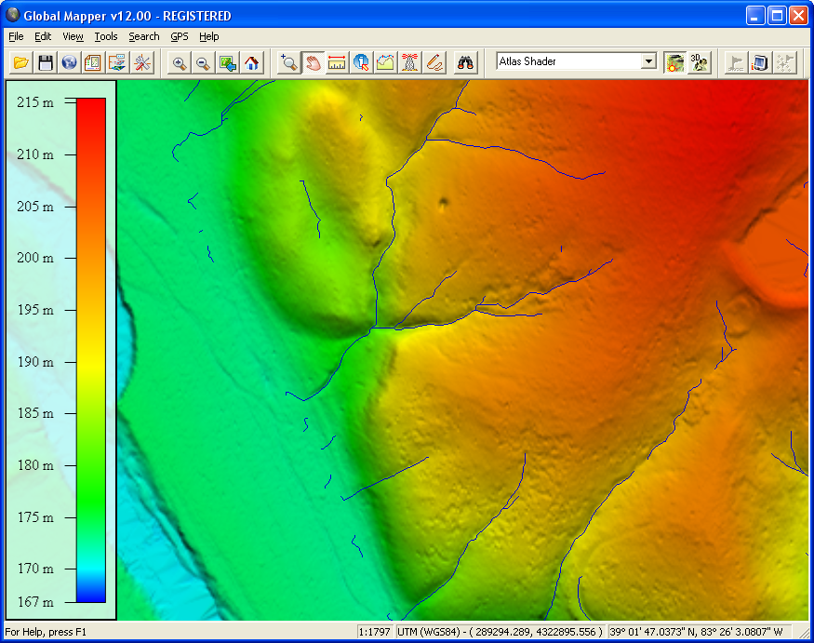Open the Atlas Shader dropdown
This screenshot has height=643, width=814.
point(647,62)
